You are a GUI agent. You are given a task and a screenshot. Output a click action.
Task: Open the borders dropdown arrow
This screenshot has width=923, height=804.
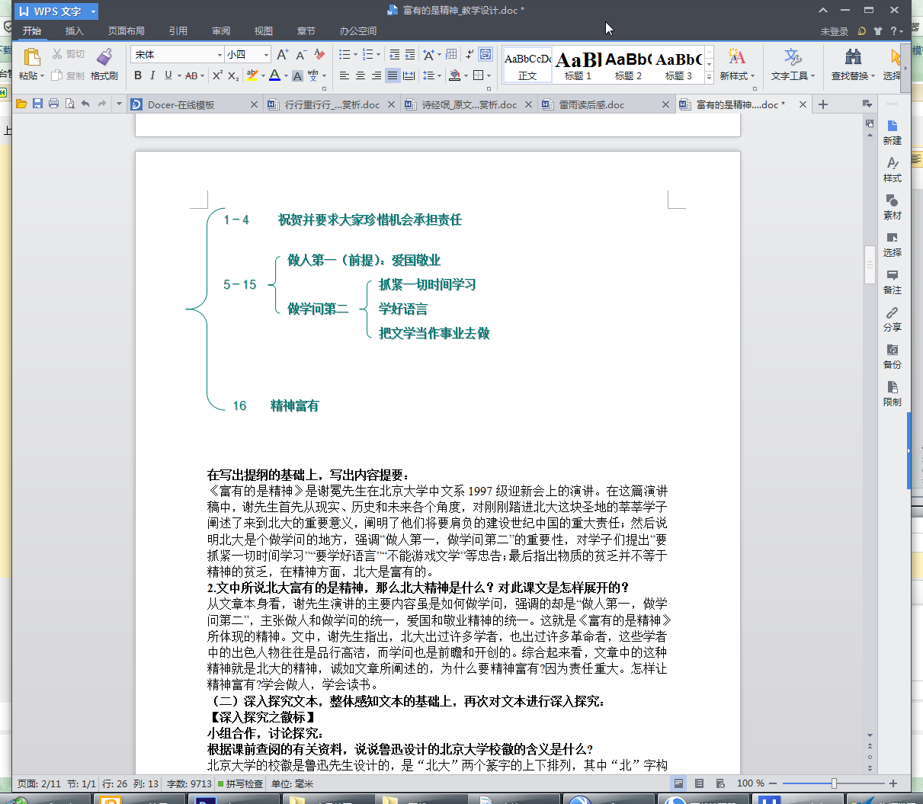click(488, 75)
